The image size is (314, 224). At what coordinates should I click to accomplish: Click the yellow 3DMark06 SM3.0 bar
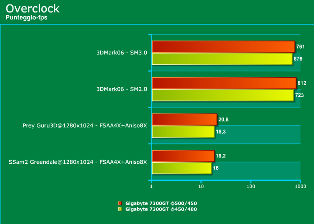coord(222,59)
